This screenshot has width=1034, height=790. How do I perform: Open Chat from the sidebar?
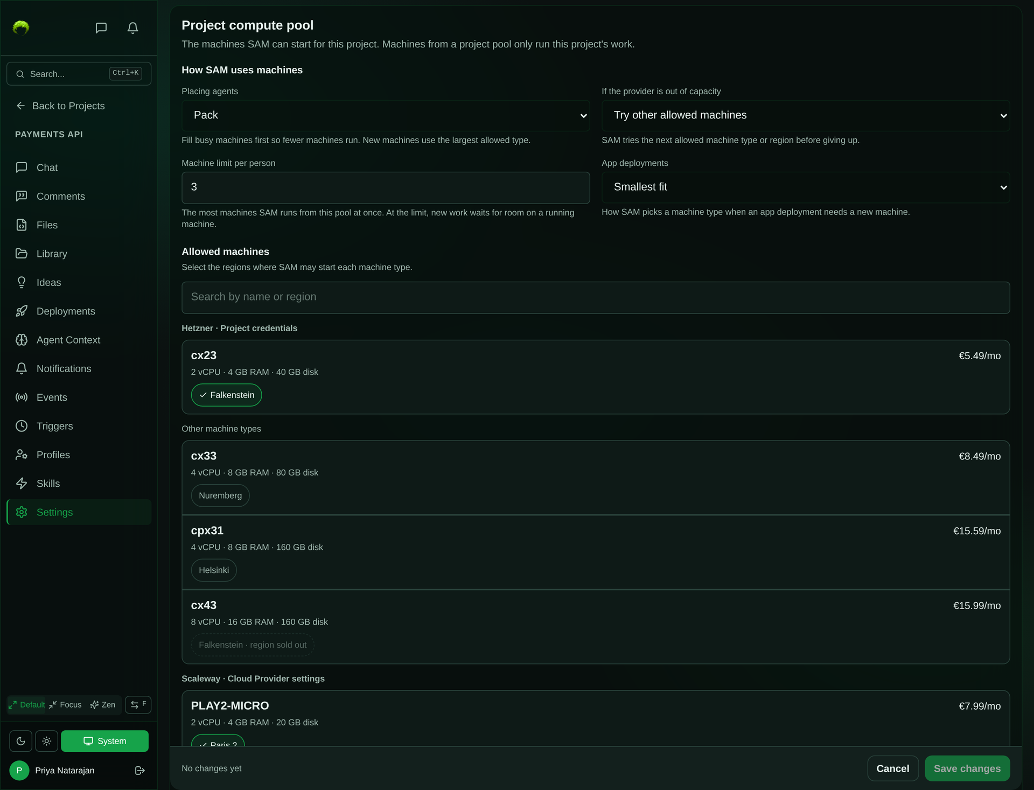click(x=79, y=167)
